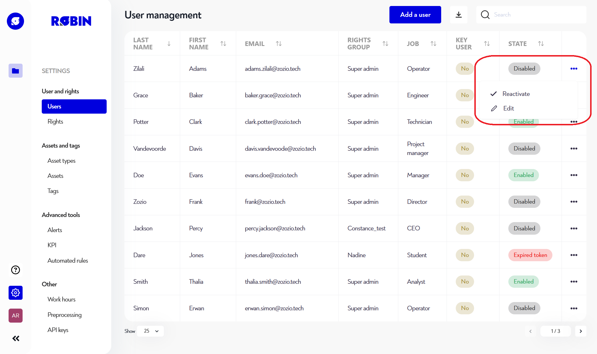Click the ROBIN wordmark logo

pos(71,21)
